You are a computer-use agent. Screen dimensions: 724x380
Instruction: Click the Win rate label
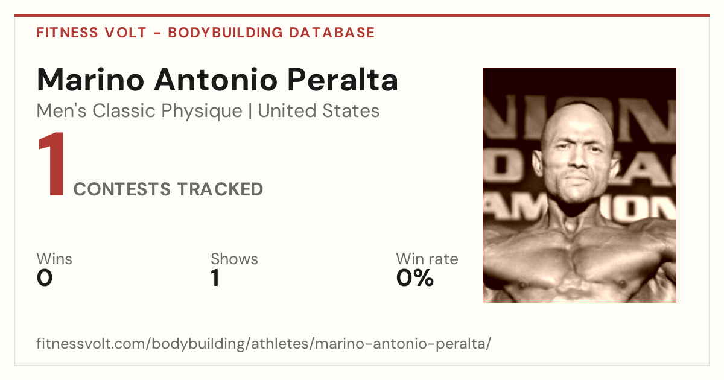[x=427, y=259]
